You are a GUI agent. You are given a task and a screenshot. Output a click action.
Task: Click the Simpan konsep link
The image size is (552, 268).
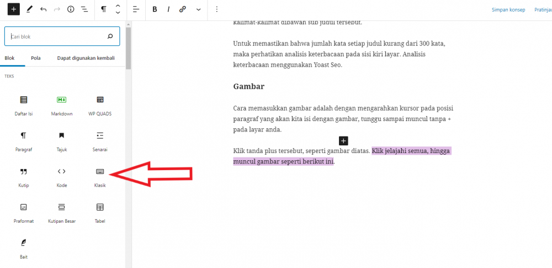(x=508, y=10)
